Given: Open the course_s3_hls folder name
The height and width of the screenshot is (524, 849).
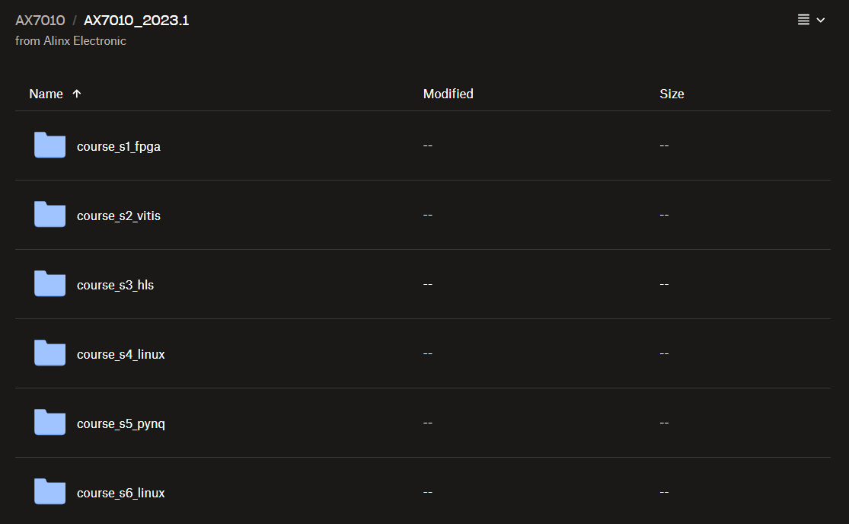Looking at the screenshot, I should click(116, 285).
